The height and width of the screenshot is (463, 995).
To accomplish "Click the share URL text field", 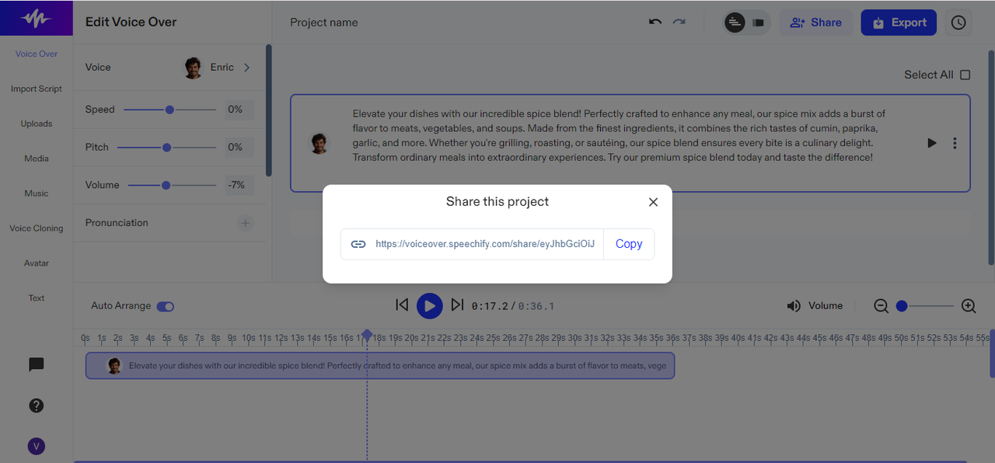I will [485, 244].
